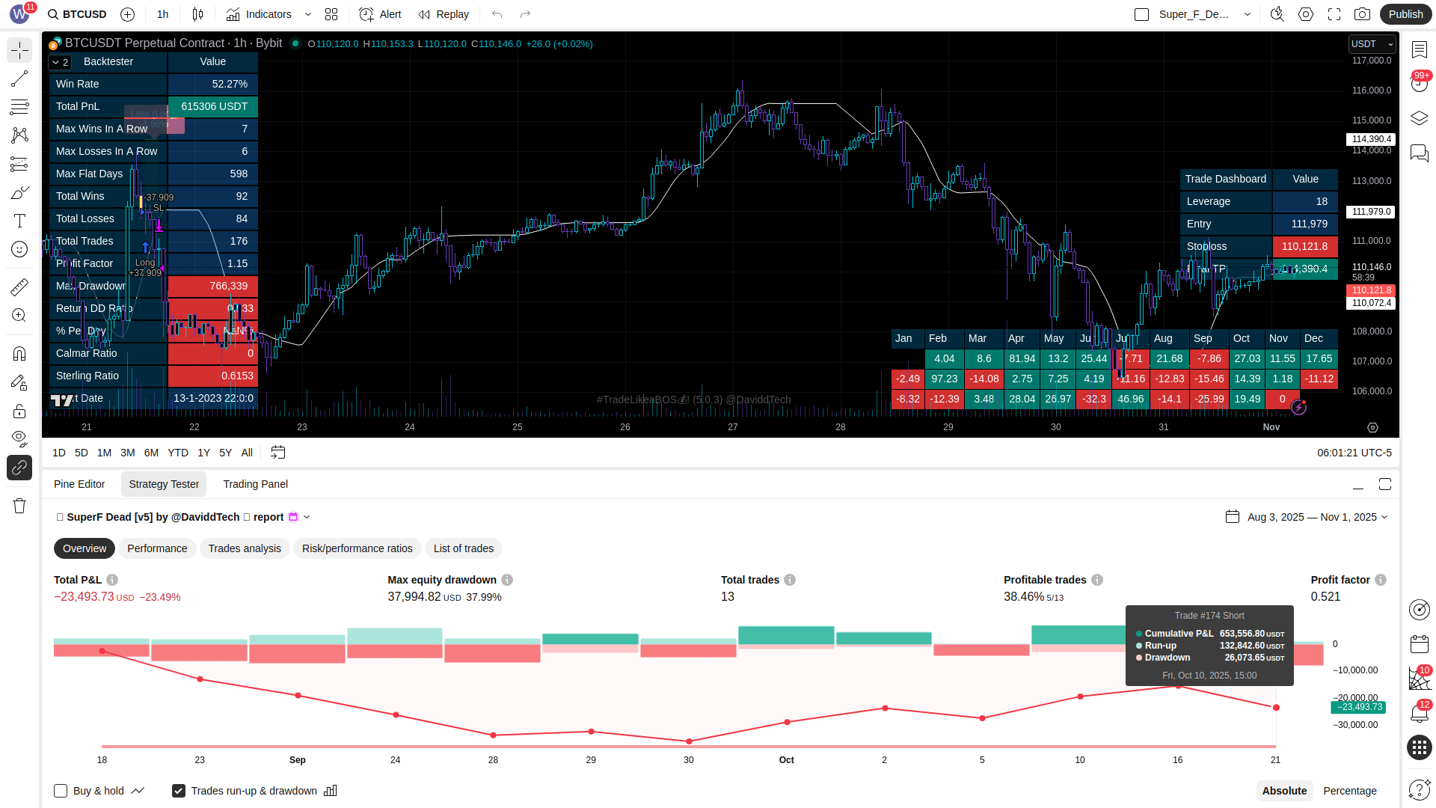Screen dimensions: 1436x808
Task: Switch to the Pine Editor tab
Action: pos(79,484)
